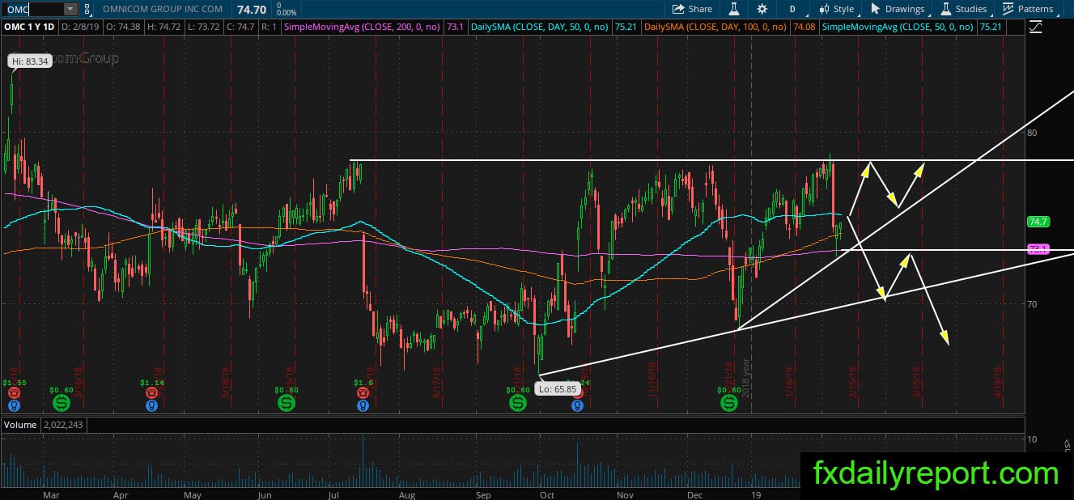Click the blue lightbulb icon in October
The image size is (1074, 500).
[x=577, y=405]
